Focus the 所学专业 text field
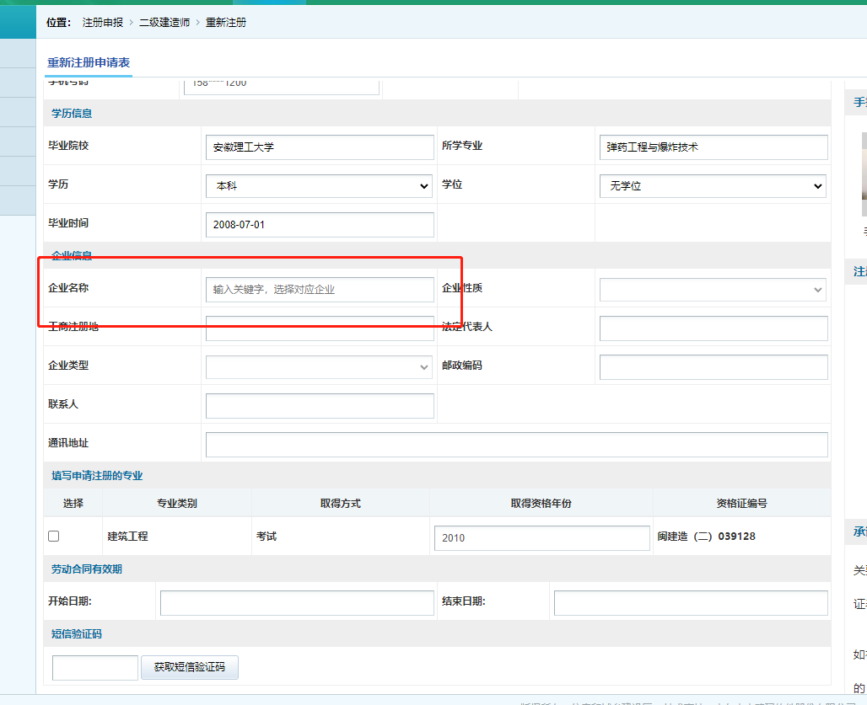 [713, 147]
